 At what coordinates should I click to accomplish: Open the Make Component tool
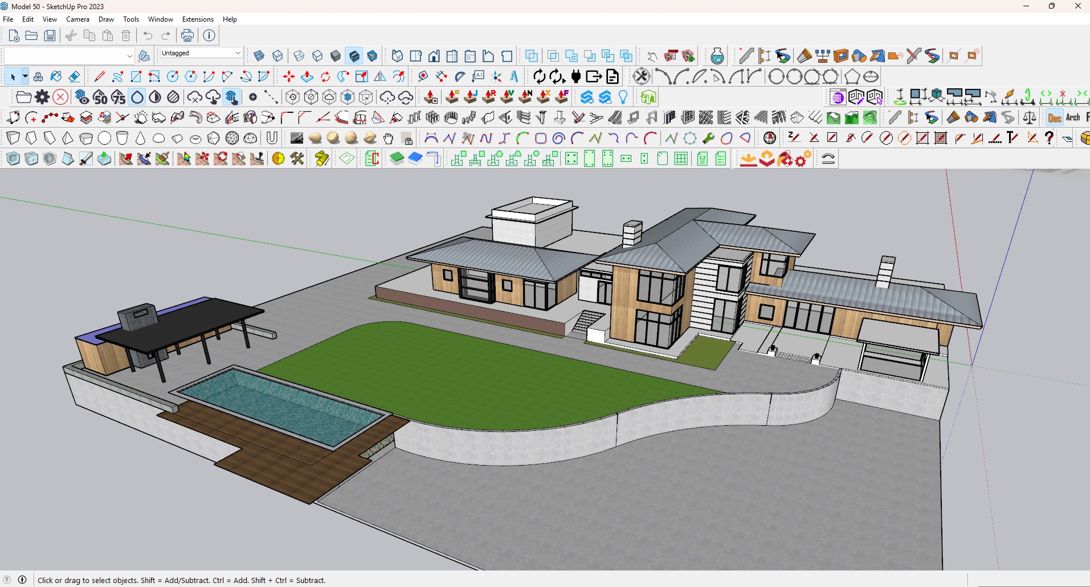click(38, 76)
